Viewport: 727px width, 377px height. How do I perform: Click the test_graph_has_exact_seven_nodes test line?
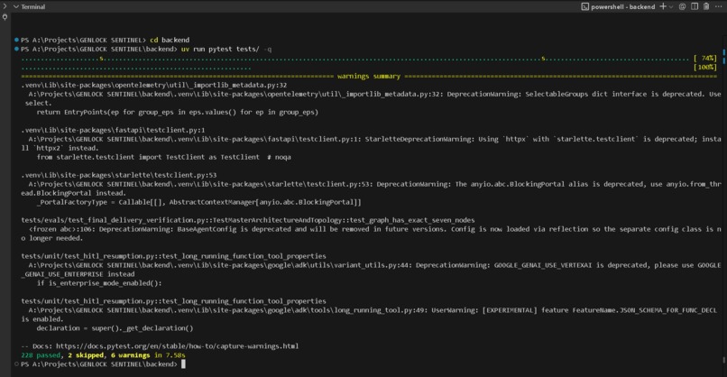pos(247,220)
